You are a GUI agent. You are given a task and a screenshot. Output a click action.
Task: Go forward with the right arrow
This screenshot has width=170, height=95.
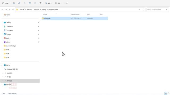click(6, 9)
